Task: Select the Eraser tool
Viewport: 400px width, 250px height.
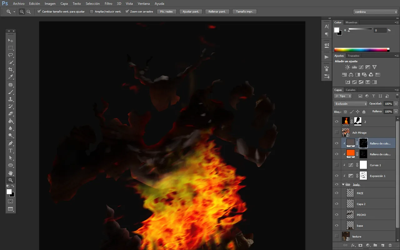Action: pyautogui.click(x=11, y=114)
